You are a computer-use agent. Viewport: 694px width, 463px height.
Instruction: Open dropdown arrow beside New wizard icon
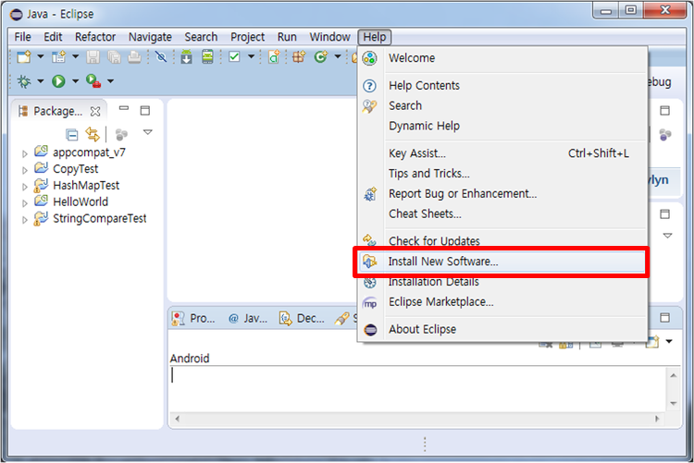click(41, 56)
